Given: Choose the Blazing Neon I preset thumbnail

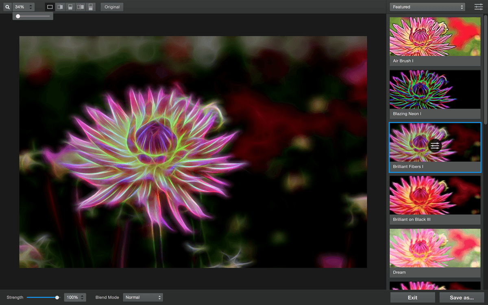Looking at the screenshot, I should [435, 89].
